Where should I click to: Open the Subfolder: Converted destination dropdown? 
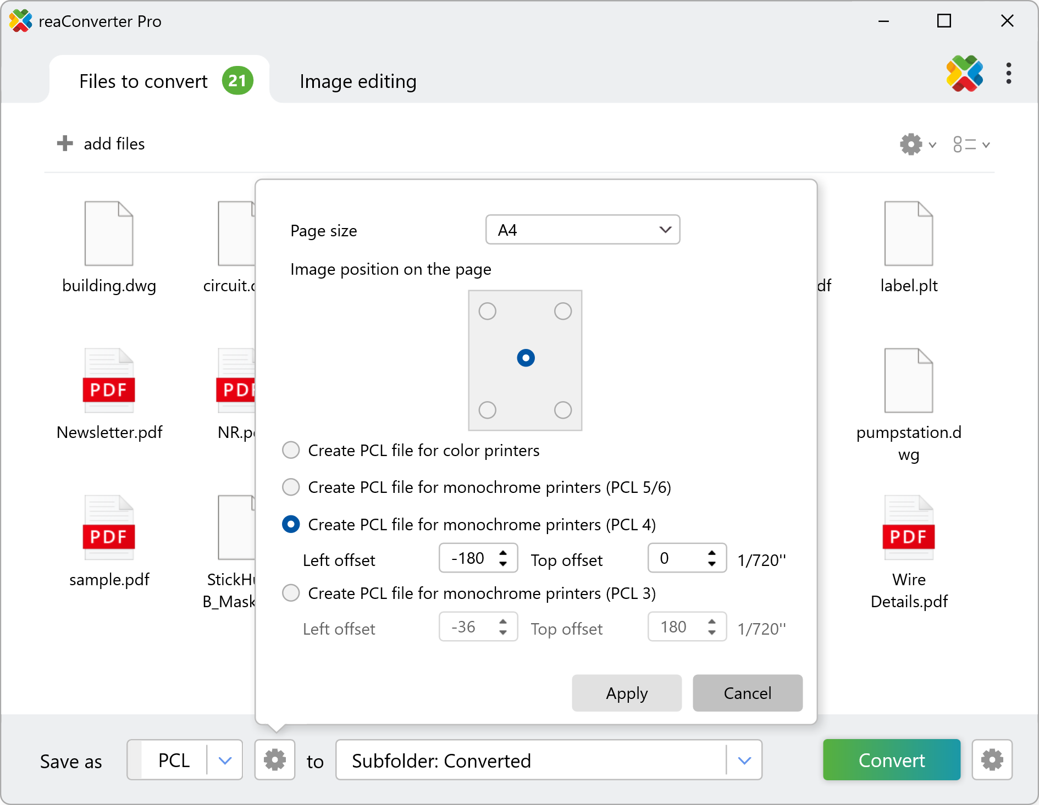tap(744, 760)
